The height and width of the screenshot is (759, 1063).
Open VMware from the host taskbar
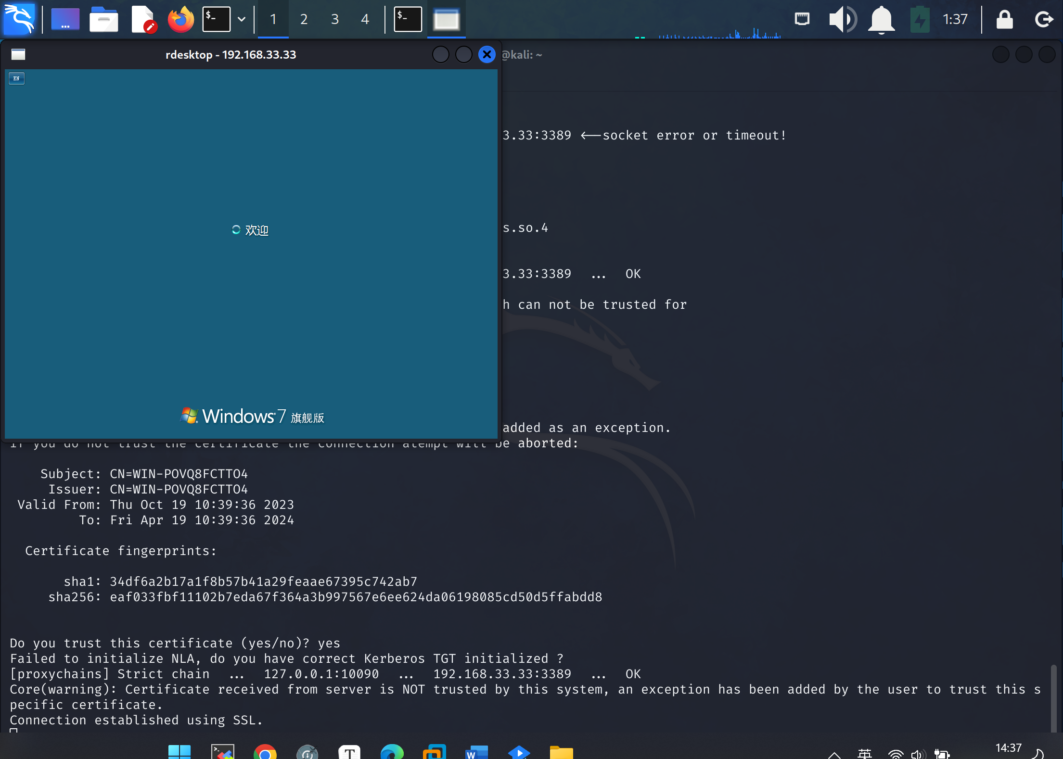point(434,752)
